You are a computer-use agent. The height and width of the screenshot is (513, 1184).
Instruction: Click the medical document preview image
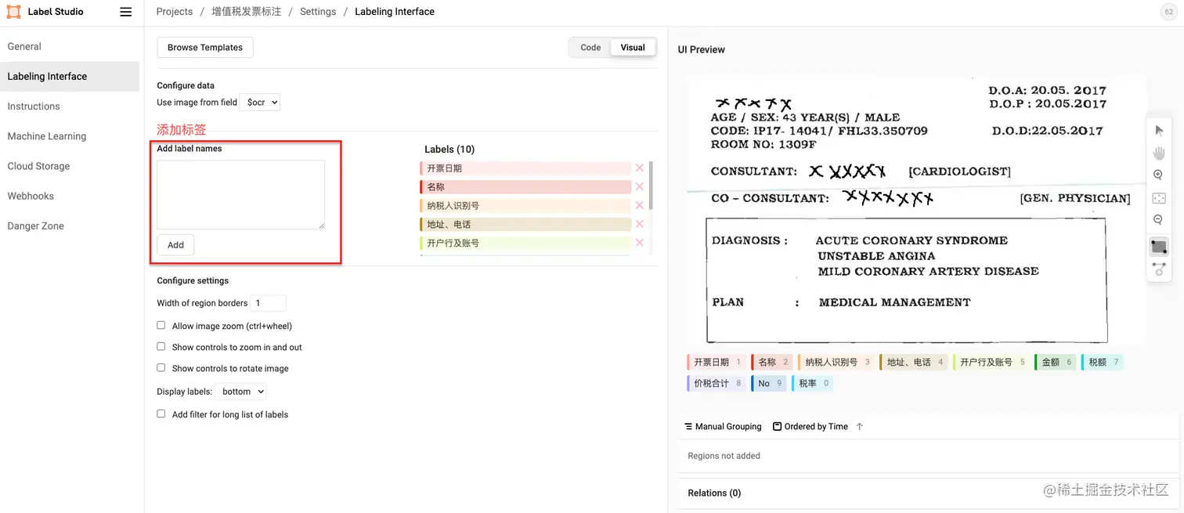coord(916,209)
